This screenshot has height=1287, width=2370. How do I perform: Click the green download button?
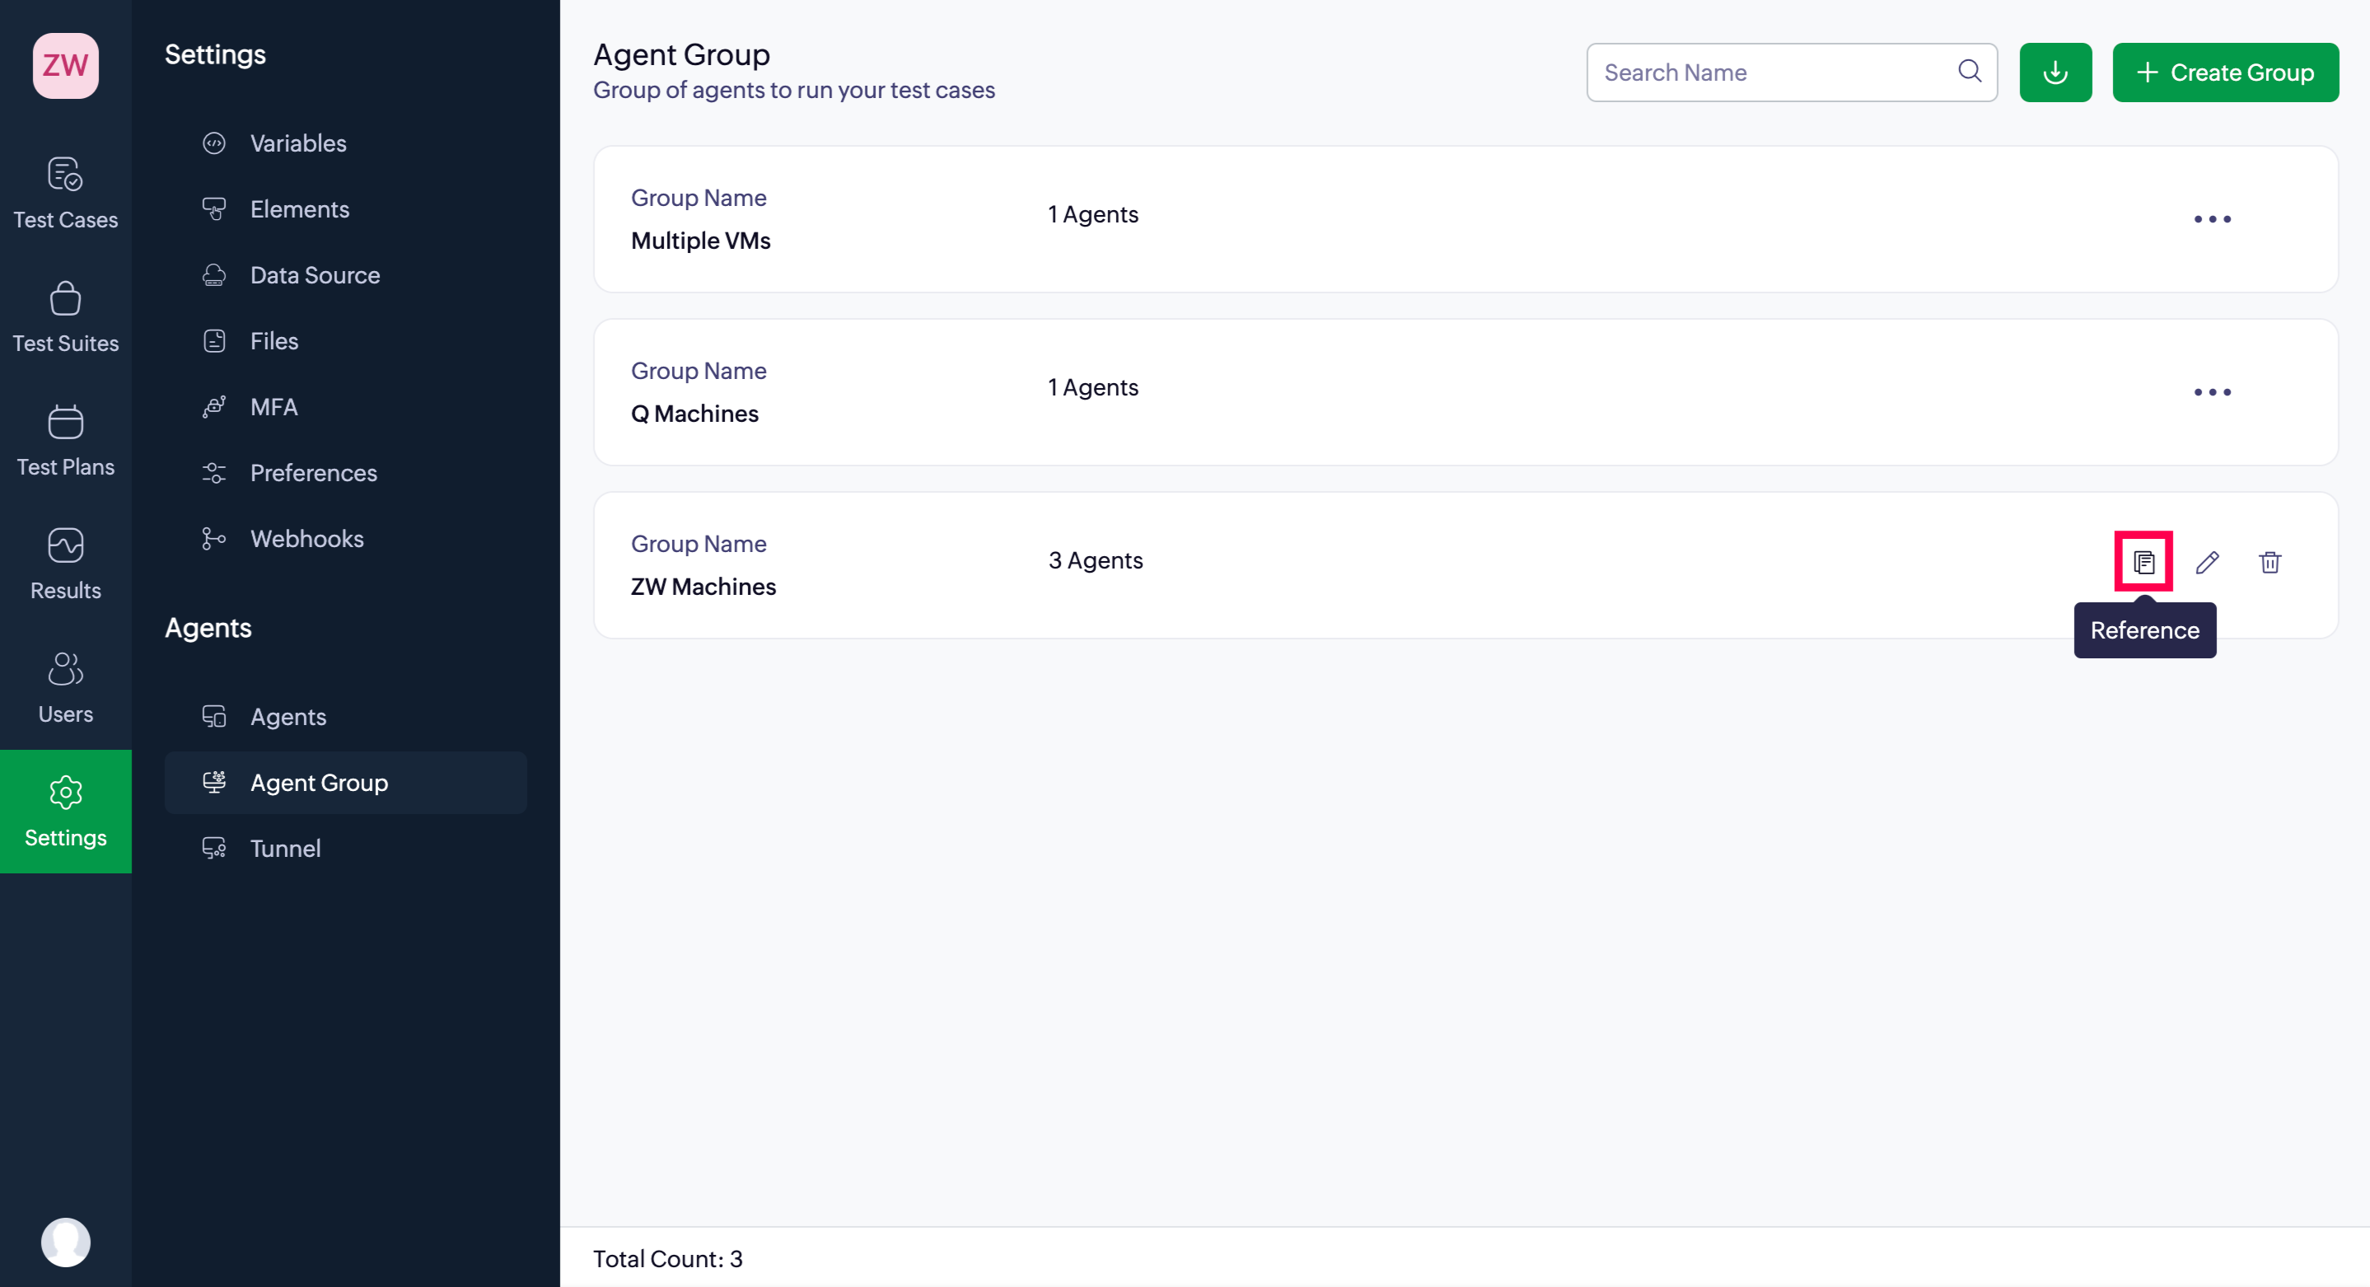(2055, 72)
